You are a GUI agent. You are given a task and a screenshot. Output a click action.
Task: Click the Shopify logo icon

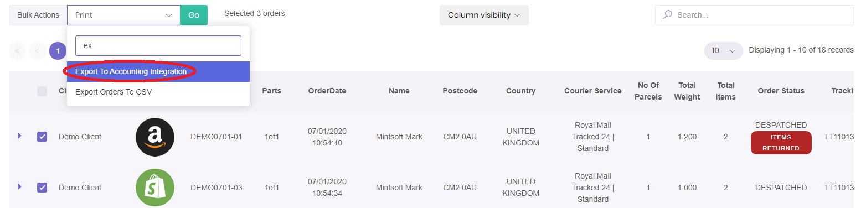tap(155, 188)
